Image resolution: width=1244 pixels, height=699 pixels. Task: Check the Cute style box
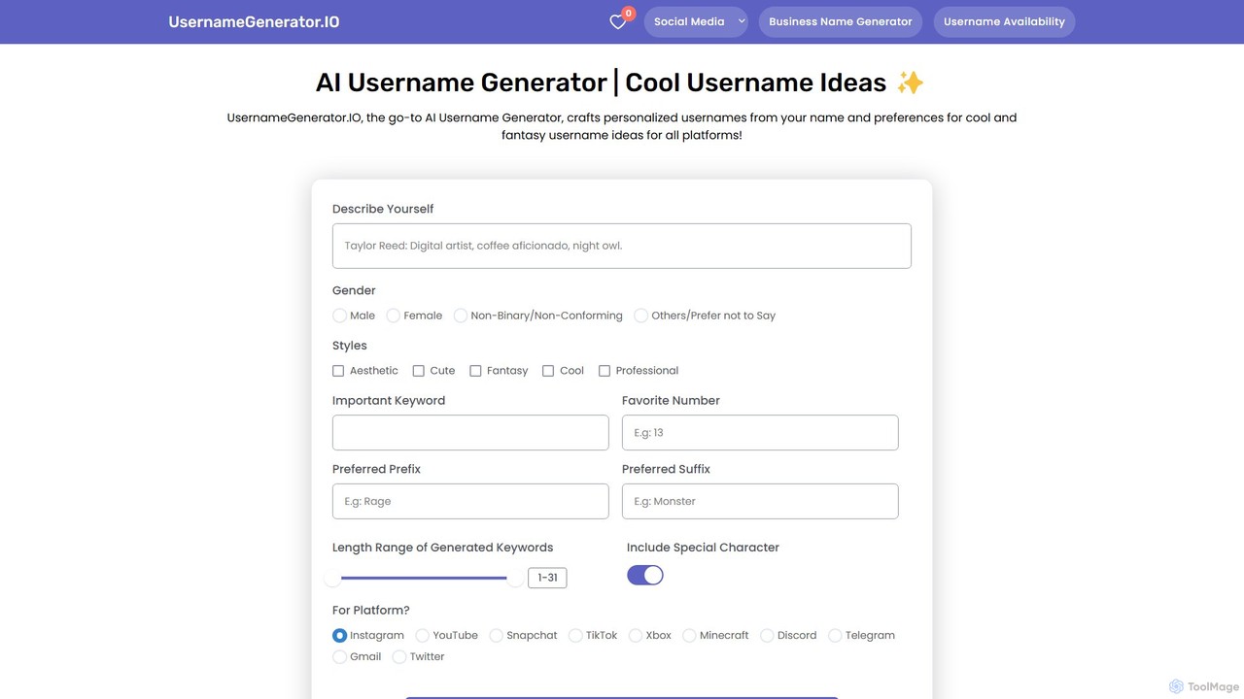419,371
